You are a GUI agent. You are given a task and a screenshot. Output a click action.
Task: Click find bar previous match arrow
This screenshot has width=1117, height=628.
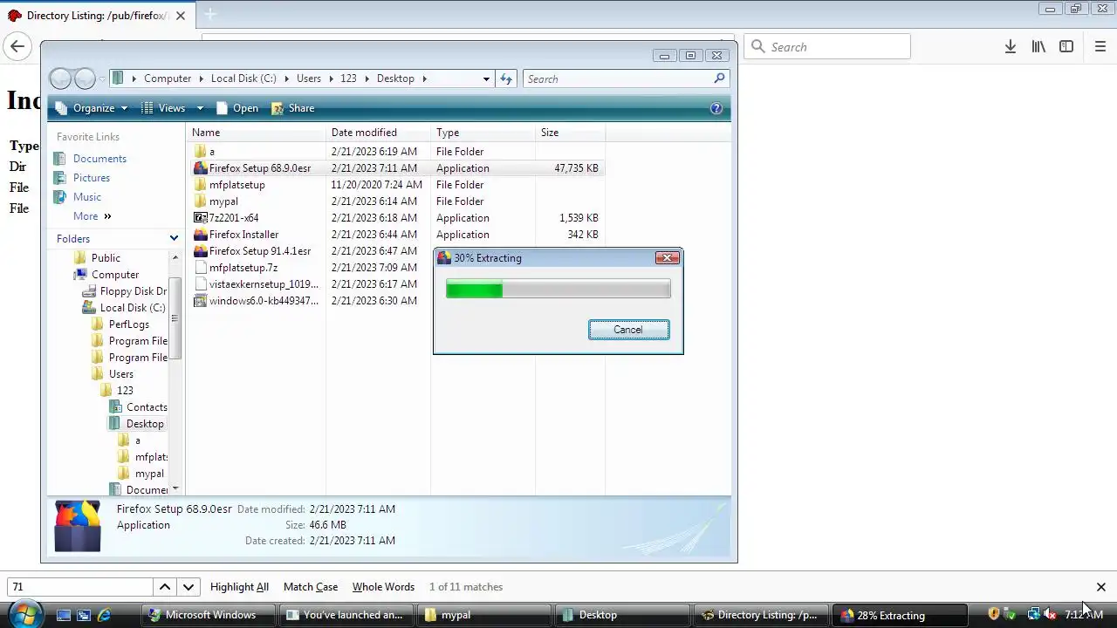[x=164, y=587]
